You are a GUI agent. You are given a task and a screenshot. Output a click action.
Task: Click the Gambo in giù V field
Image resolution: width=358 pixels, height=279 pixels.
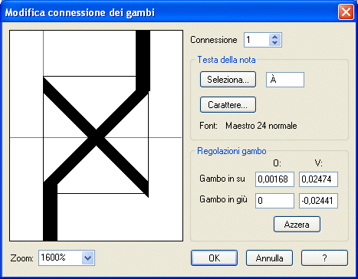318,201
